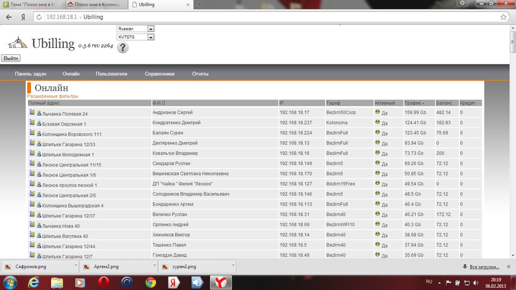Open building icon for Шпитьки Гагарина 12/33

[x=32, y=143]
